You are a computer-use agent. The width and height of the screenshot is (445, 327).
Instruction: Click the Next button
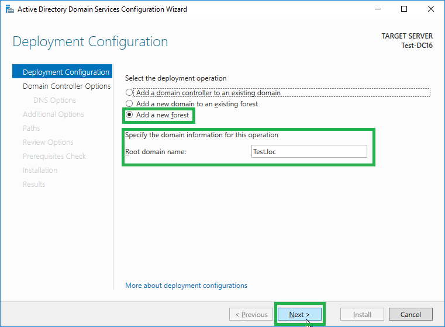coord(299,314)
